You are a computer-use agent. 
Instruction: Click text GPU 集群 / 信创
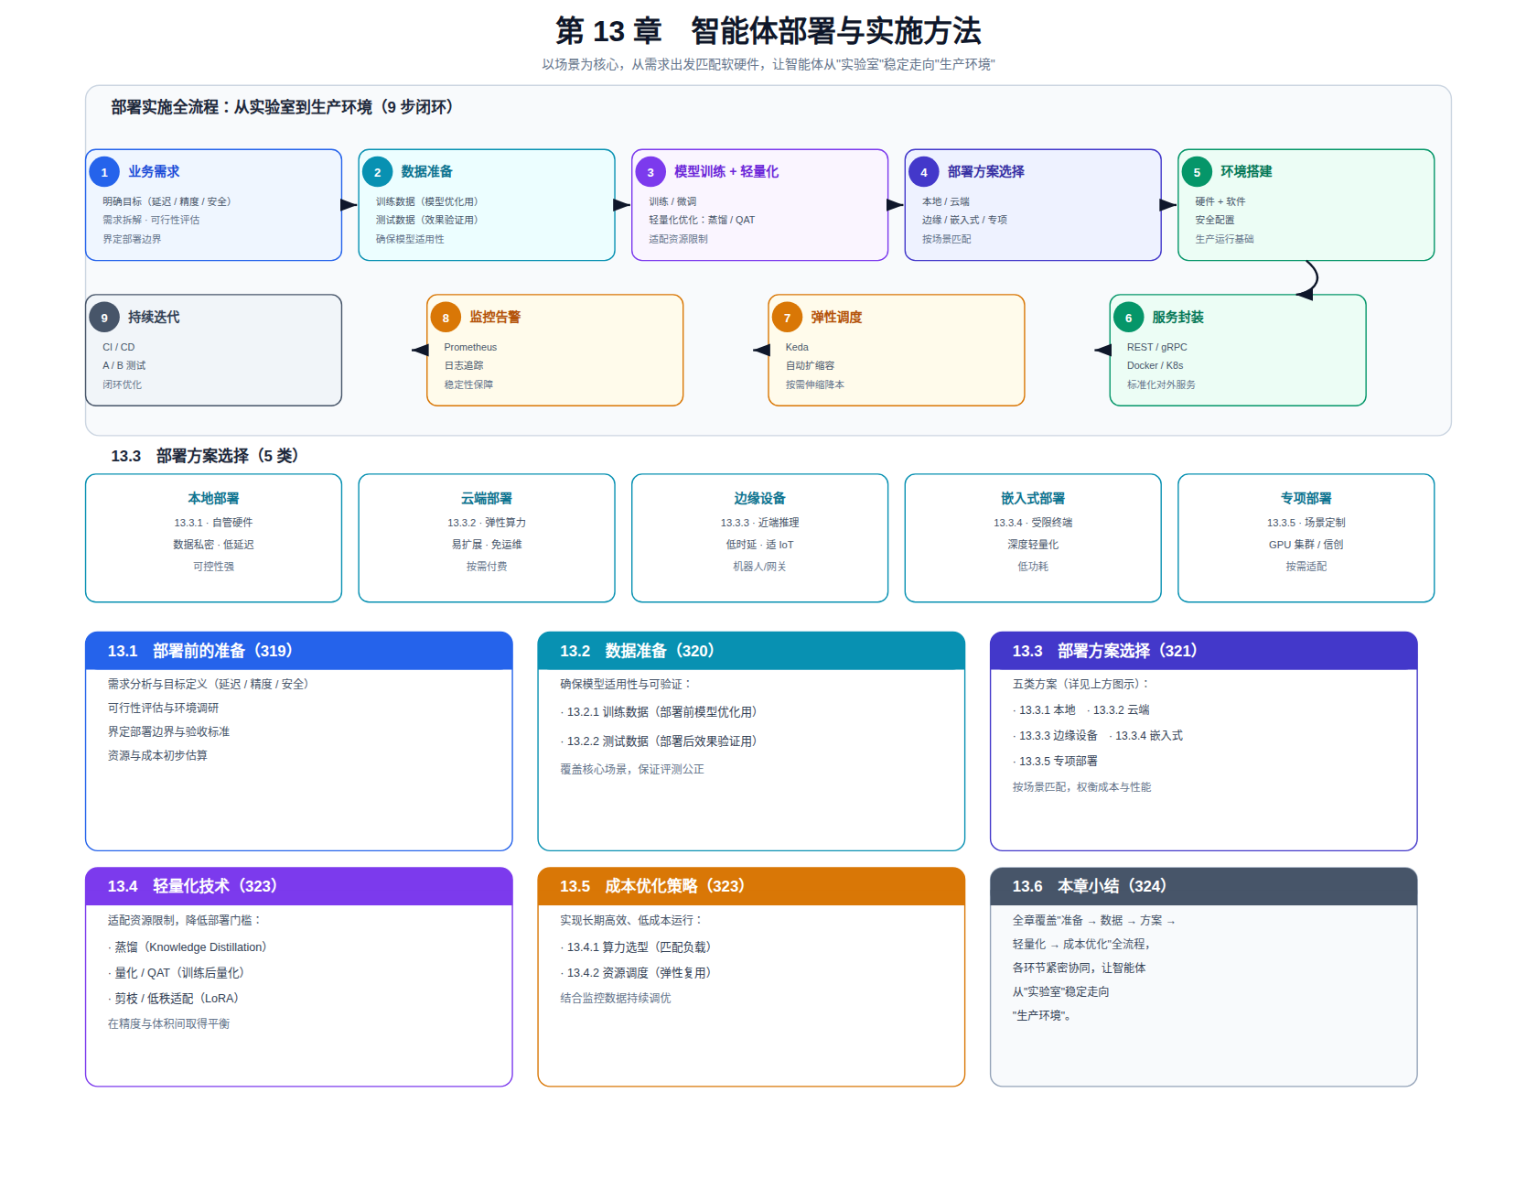click(1306, 545)
